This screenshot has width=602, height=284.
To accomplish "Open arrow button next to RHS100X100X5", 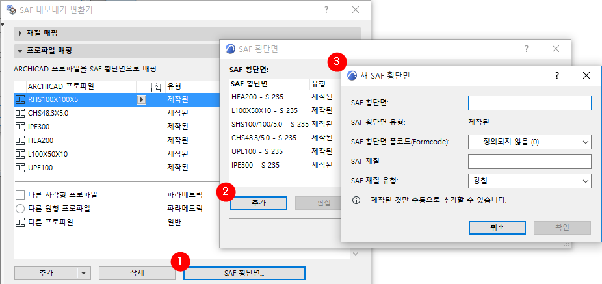I will pyautogui.click(x=141, y=100).
